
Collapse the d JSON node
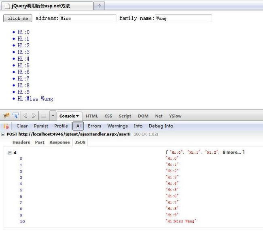click(10, 153)
